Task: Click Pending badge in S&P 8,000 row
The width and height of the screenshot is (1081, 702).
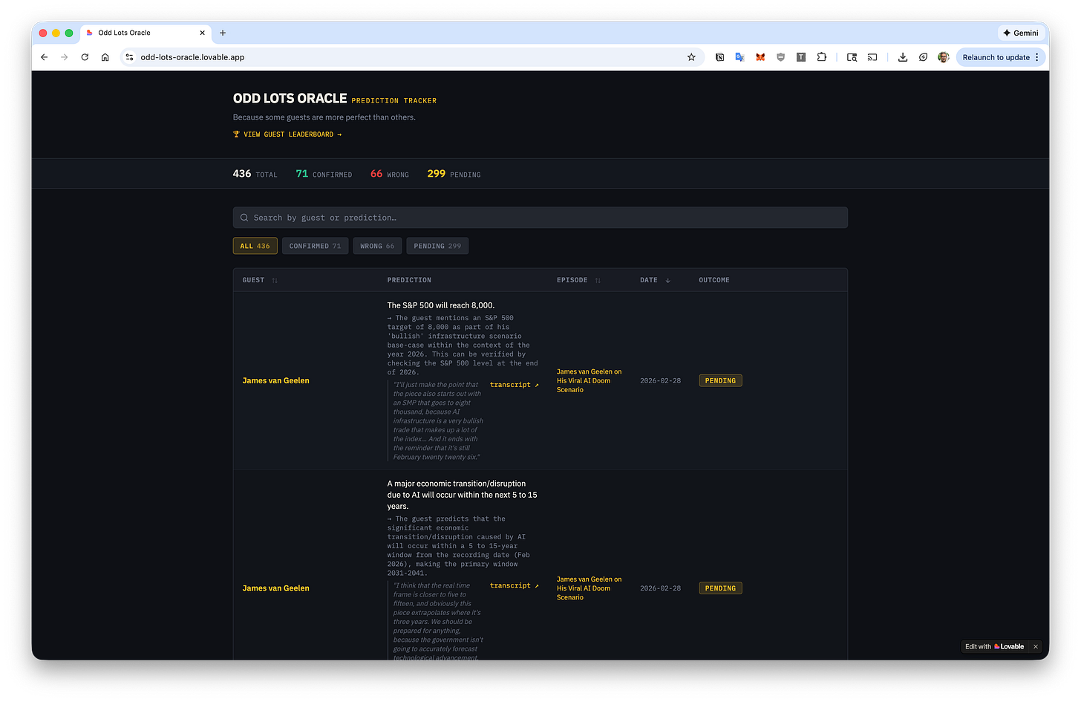Action: tap(720, 380)
